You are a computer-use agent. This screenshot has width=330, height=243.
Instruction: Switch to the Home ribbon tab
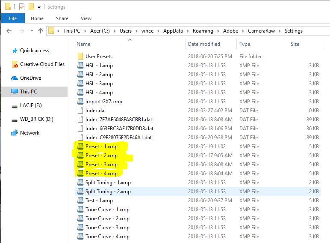[37, 18]
